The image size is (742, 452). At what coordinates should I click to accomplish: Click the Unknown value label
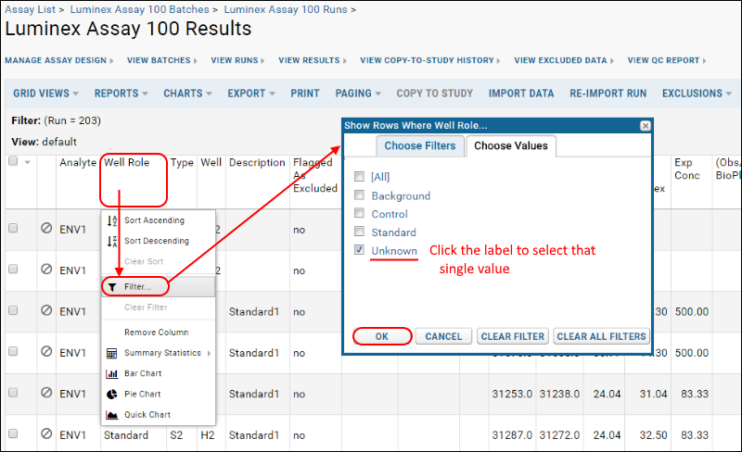[x=394, y=251]
